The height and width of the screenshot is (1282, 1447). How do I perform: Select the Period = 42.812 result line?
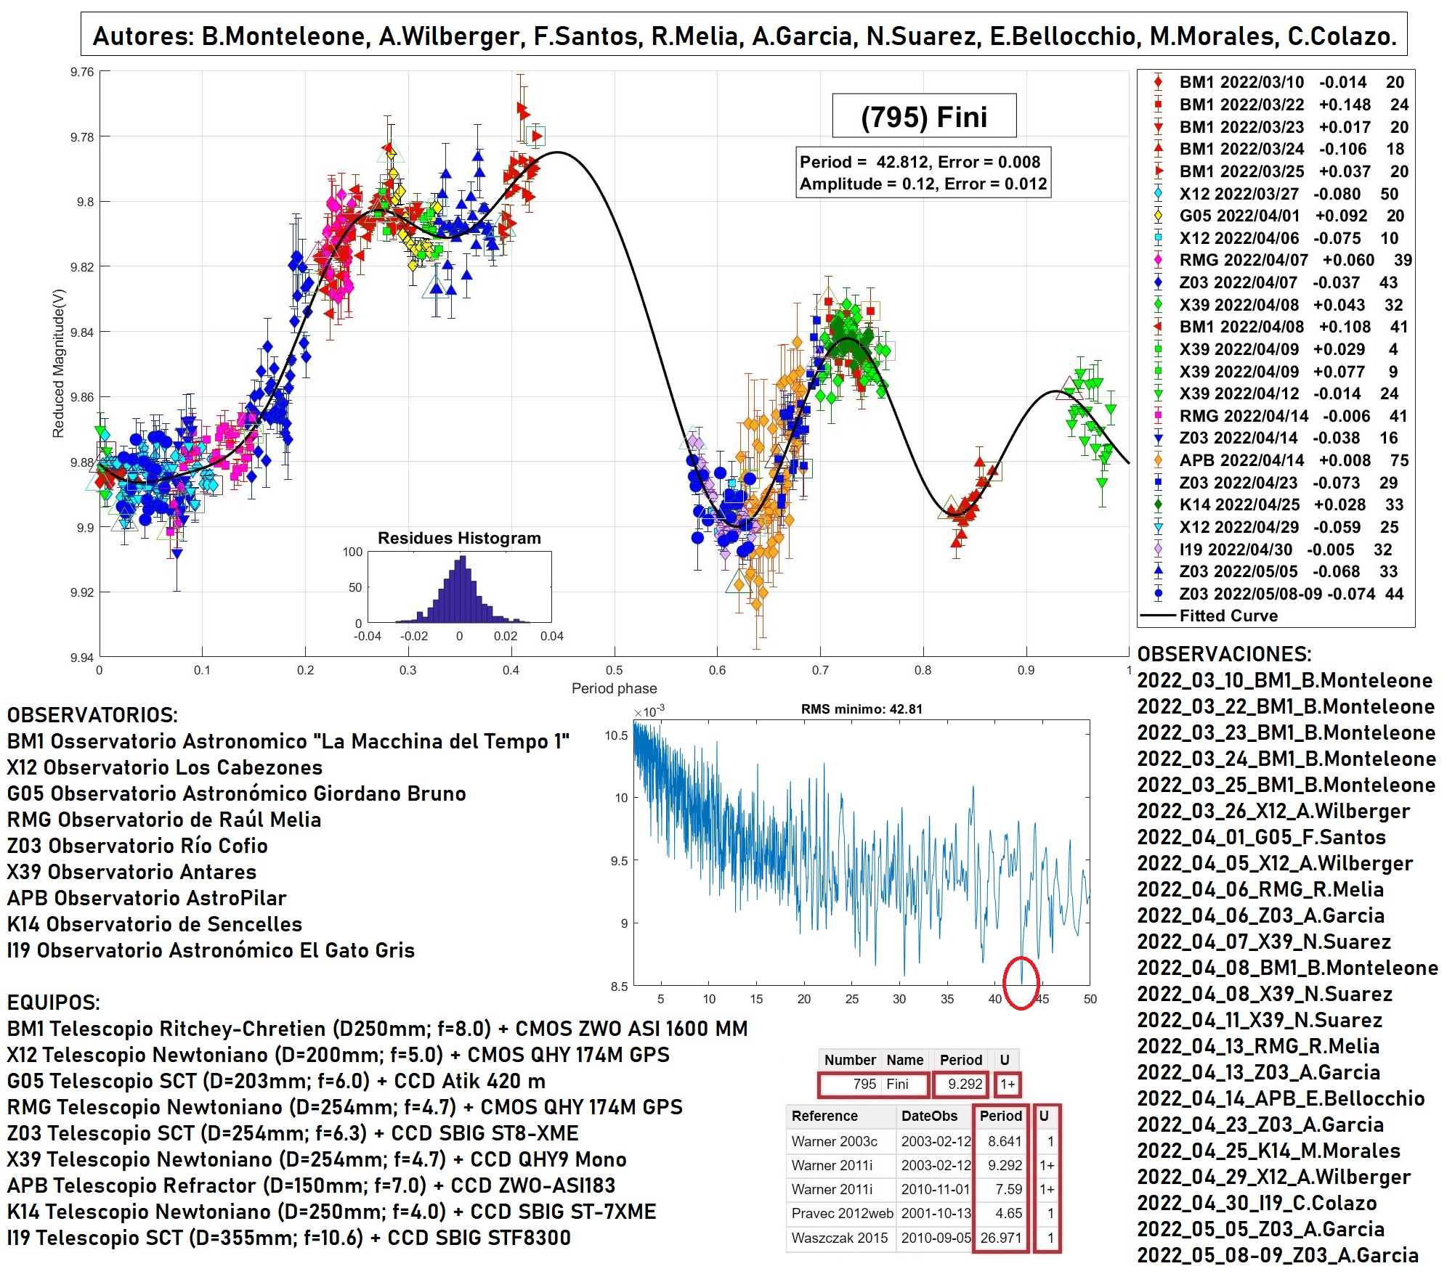pos(920,162)
